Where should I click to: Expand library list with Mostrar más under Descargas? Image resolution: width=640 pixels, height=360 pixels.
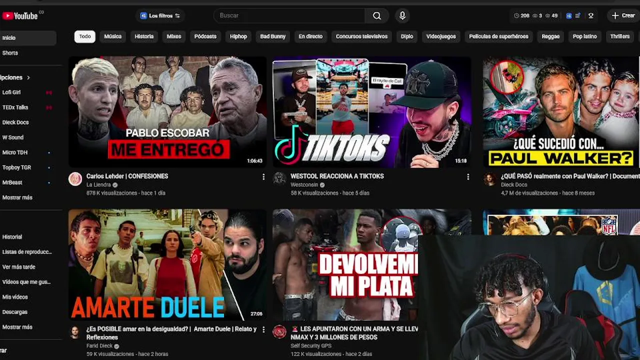[17, 327]
